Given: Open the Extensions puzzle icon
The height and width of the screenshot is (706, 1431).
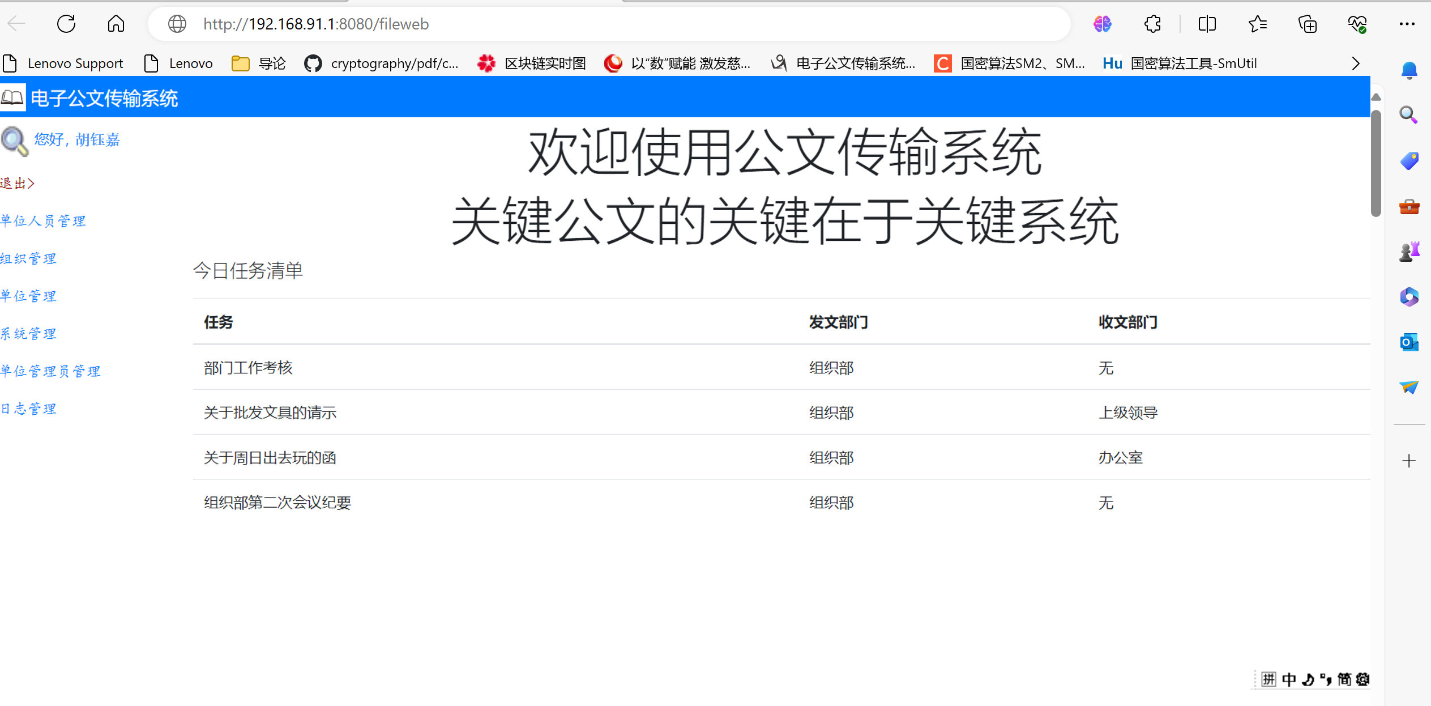Looking at the screenshot, I should pyautogui.click(x=1152, y=24).
